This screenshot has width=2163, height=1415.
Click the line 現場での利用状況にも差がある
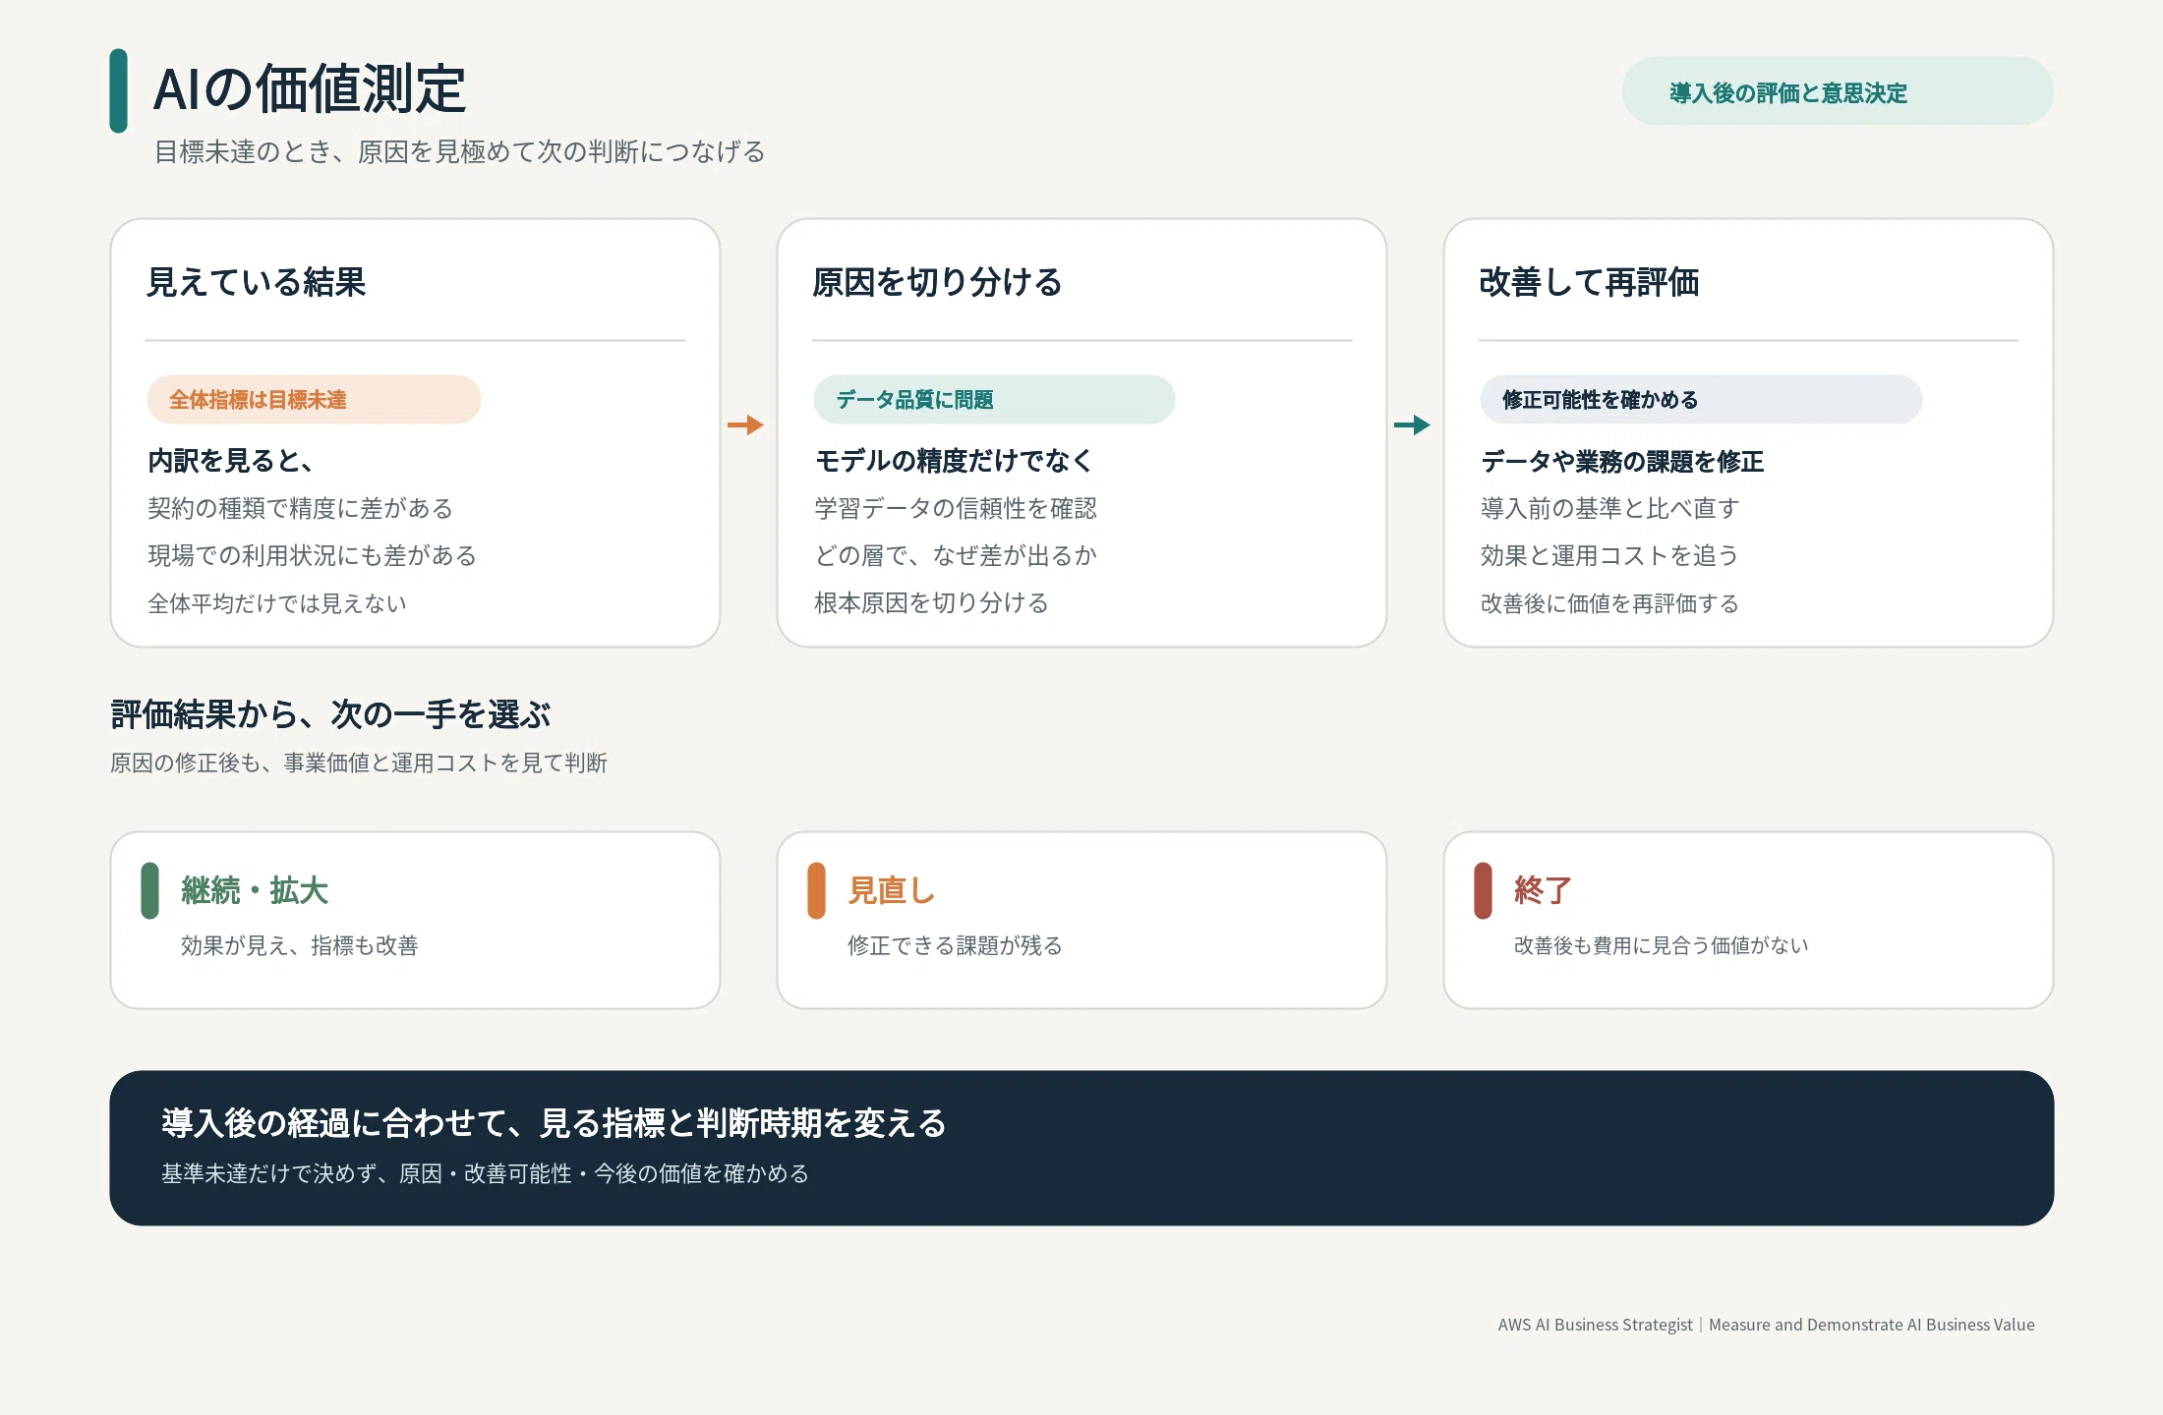(x=312, y=556)
